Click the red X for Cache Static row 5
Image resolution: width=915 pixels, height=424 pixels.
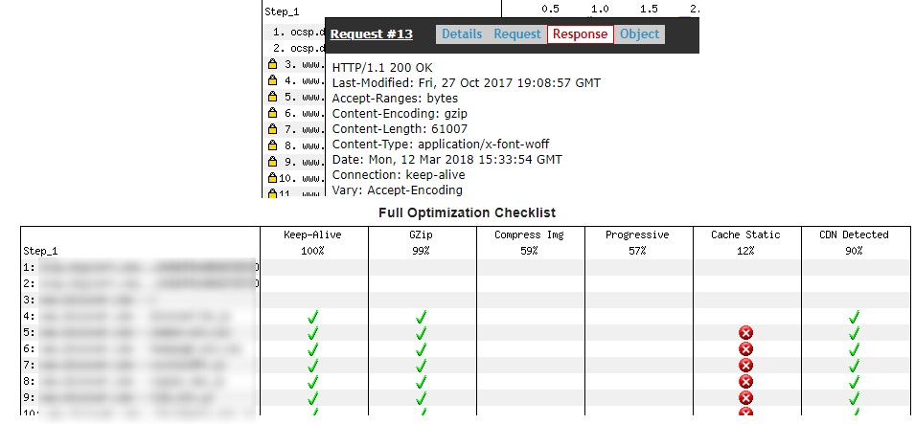click(x=746, y=332)
